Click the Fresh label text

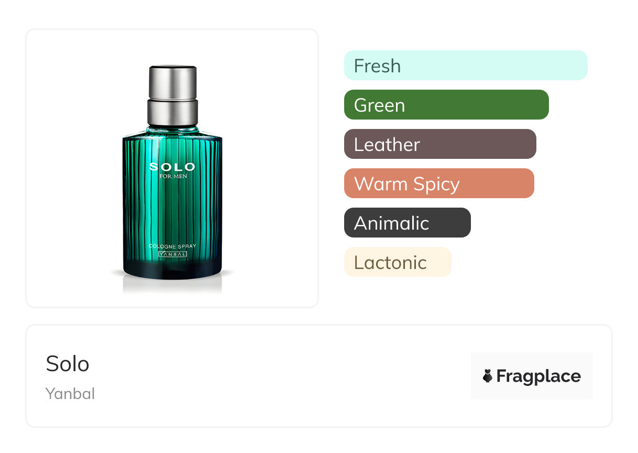click(x=377, y=66)
